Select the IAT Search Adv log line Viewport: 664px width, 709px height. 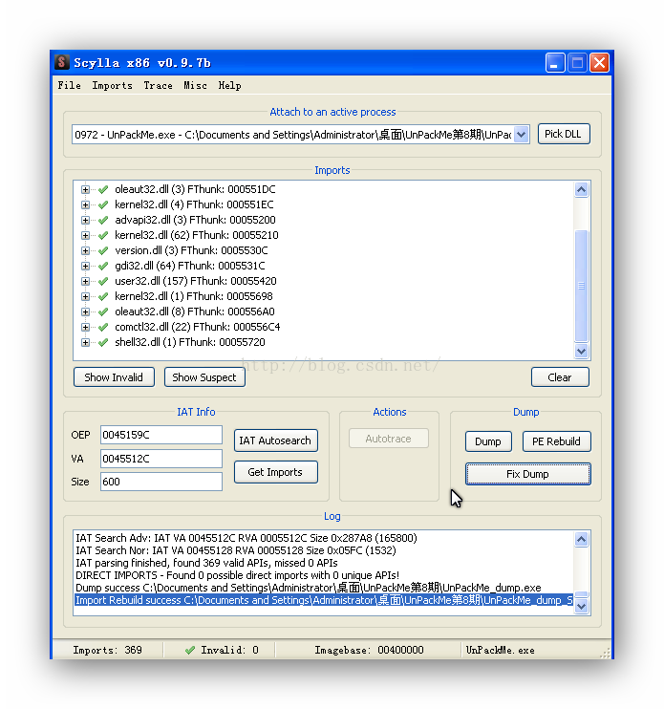pyautogui.click(x=246, y=538)
